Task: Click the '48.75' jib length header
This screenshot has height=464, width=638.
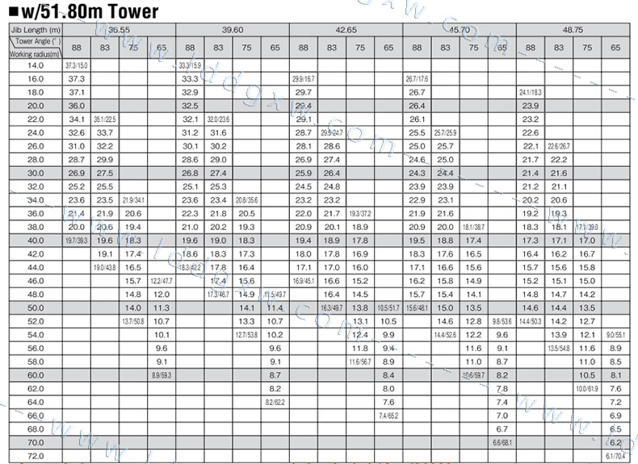Action: coord(573,30)
